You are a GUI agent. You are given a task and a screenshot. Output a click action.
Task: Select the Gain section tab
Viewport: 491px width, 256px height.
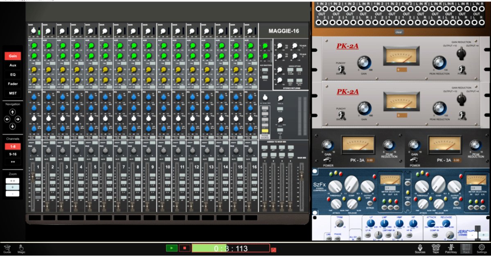[x=13, y=56]
